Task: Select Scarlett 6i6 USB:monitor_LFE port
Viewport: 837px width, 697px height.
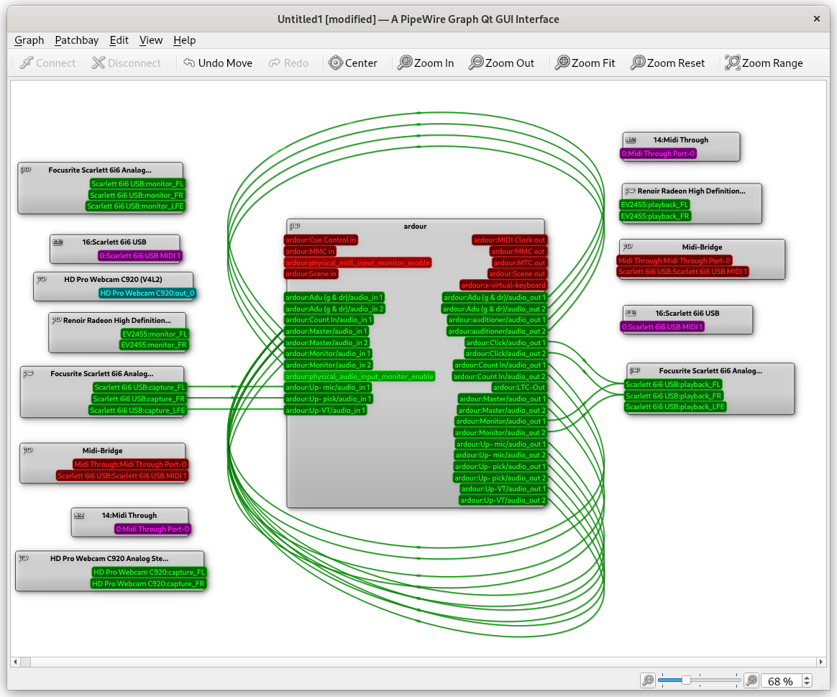Action: tap(135, 206)
